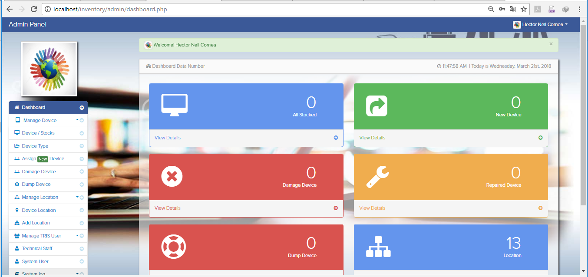
Task: Open View Details on Repaired Device card
Action: (372, 208)
